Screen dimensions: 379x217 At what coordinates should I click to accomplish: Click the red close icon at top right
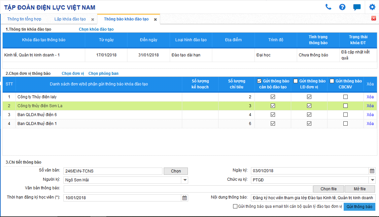(374, 18)
